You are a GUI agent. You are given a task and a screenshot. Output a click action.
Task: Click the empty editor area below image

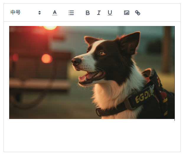coord(92,135)
